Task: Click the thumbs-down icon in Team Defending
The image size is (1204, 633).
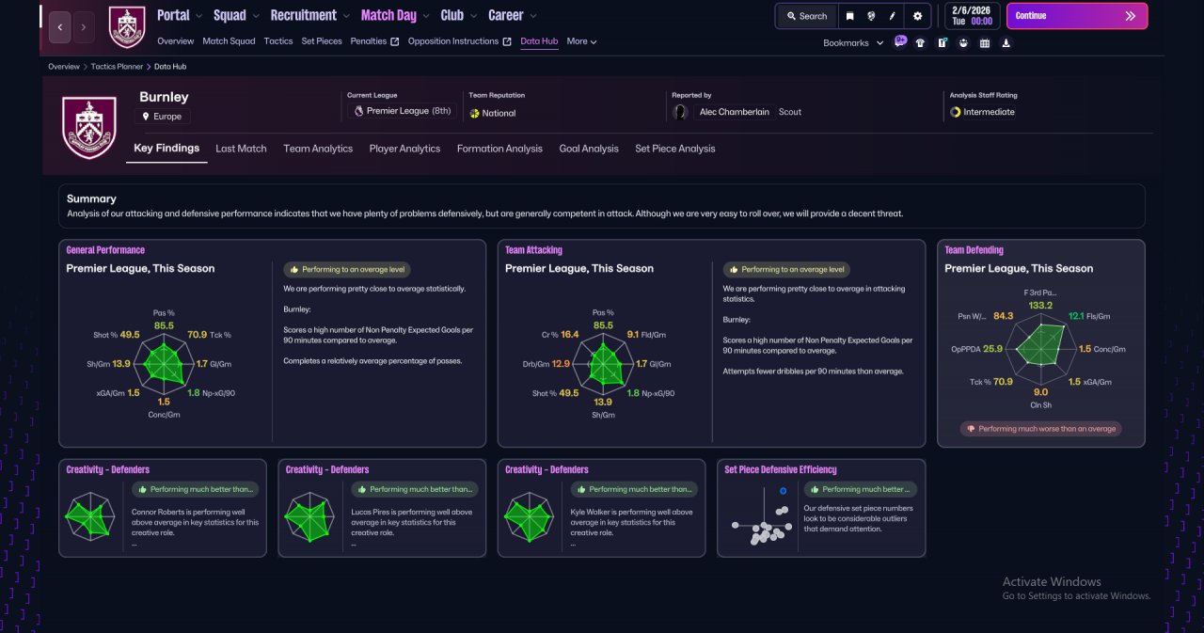Action: click(970, 429)
